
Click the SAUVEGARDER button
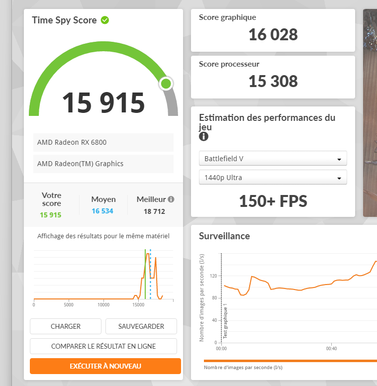141,326
